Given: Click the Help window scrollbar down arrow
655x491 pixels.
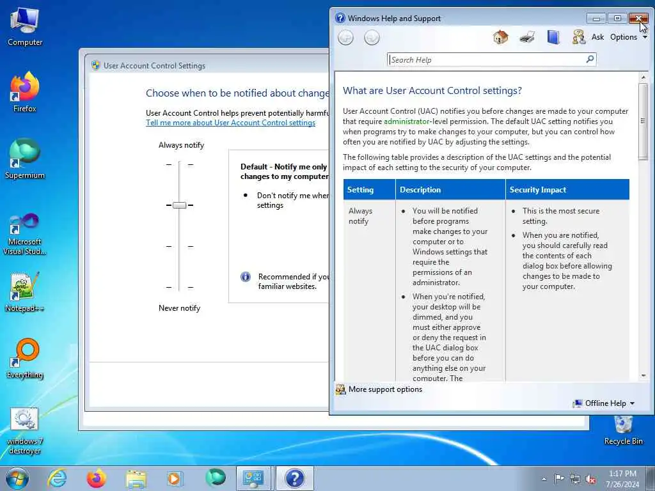Looking at the screenshot, I should click(x=643, y=375).
